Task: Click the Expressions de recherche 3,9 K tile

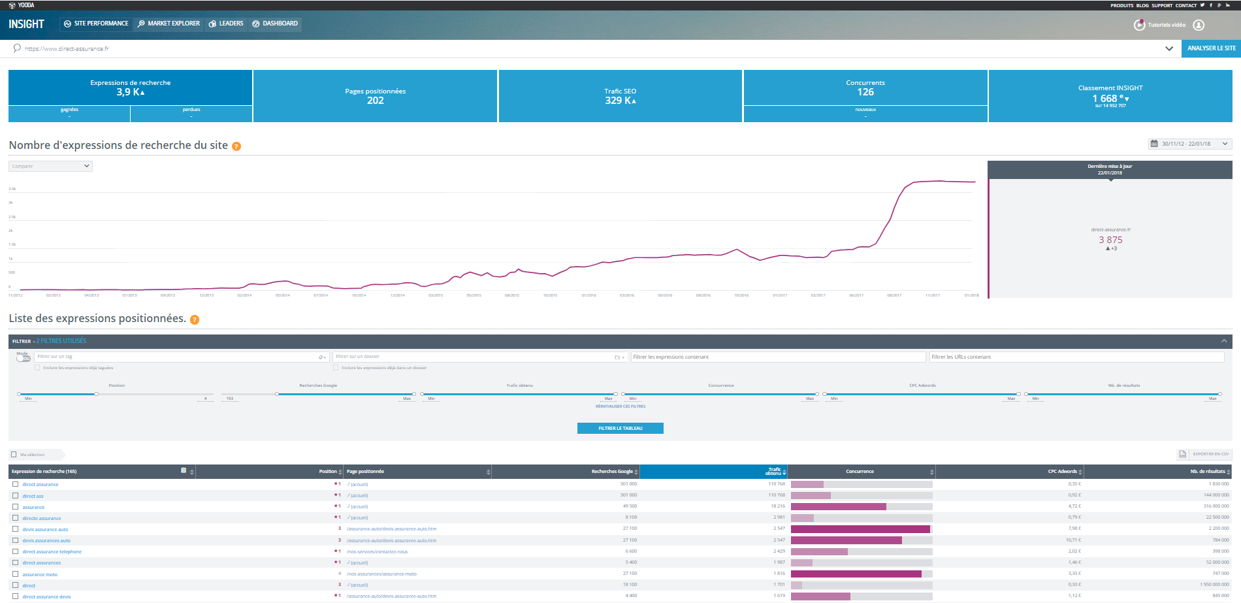Action: [x=130, y=88]
